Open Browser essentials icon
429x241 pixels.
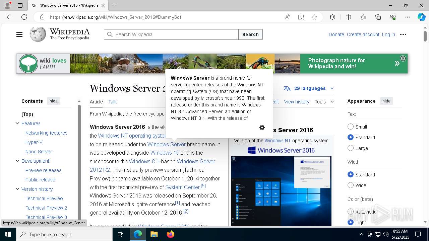click(393, 17)
